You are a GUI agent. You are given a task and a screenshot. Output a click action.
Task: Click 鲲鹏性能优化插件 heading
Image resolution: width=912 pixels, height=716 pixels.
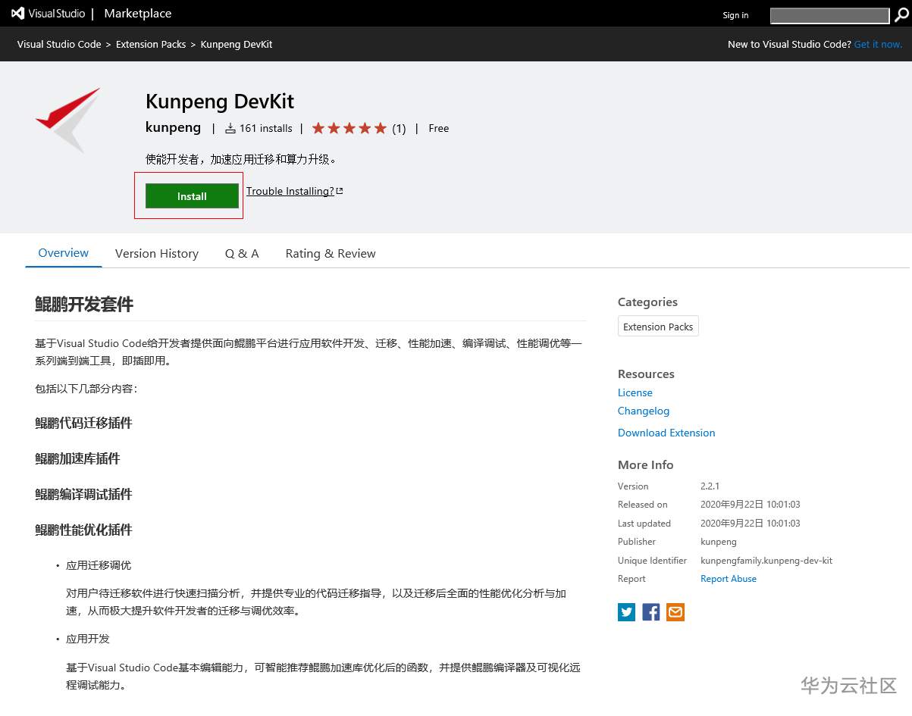coord(83,530)
